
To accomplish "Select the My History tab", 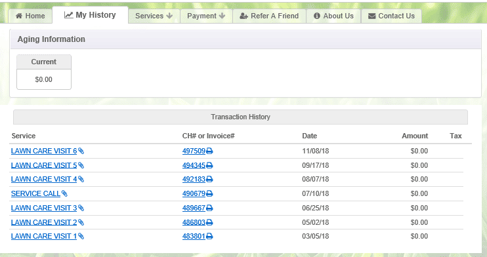I will (90, 15).
